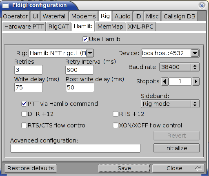The width and height of the screenshot is (209, 176).
Task: Enable XON/XOFF flow control
Action: [116, 125]
